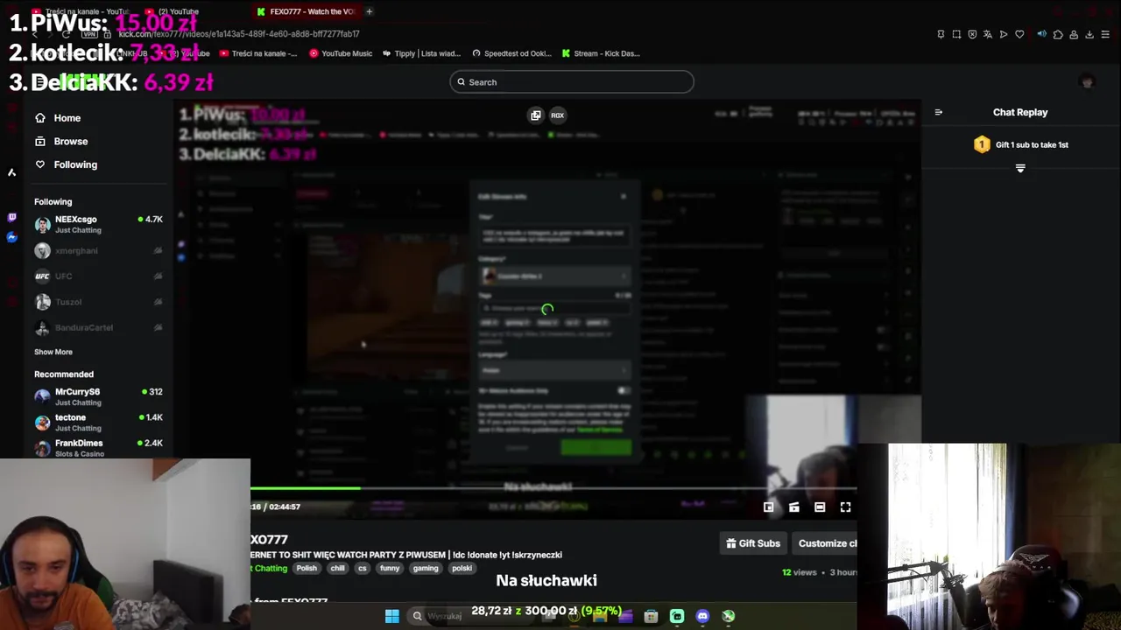
Task: Open Microsoft Store from taskbar
Action: pyautogui.click(x=651, y=616)
